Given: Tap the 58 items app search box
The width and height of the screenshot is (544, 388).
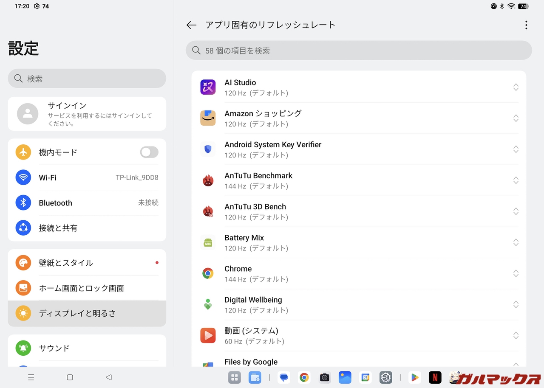Looking at the screenshot, I should tap(358, 51).
